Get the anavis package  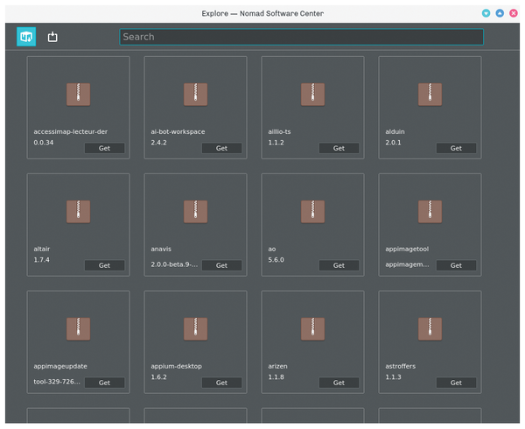click(221, 265)
